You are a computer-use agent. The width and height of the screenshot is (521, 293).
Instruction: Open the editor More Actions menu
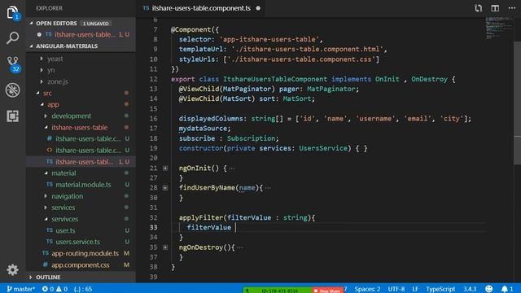tap(512, 8)
